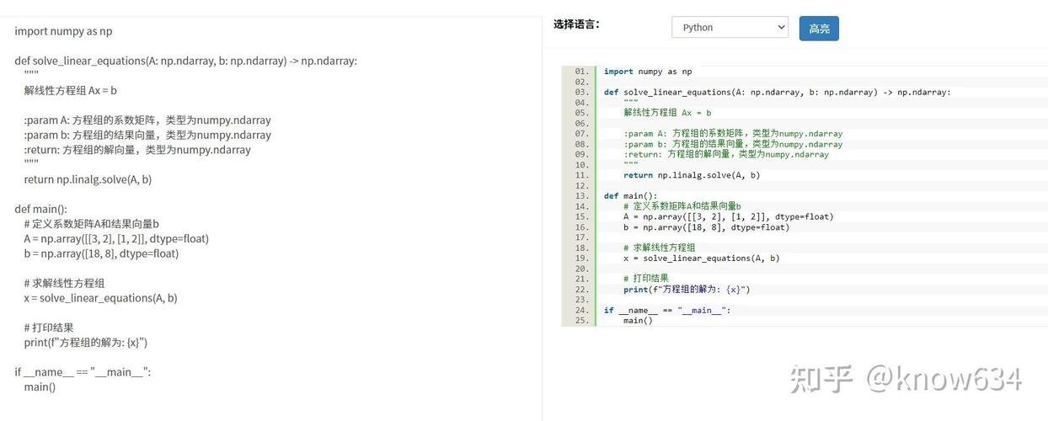The width and height of the screenshot is (1048, 421).
Task: Click highlighted line 05 docstring title
Action: click(x=667, y=113)
